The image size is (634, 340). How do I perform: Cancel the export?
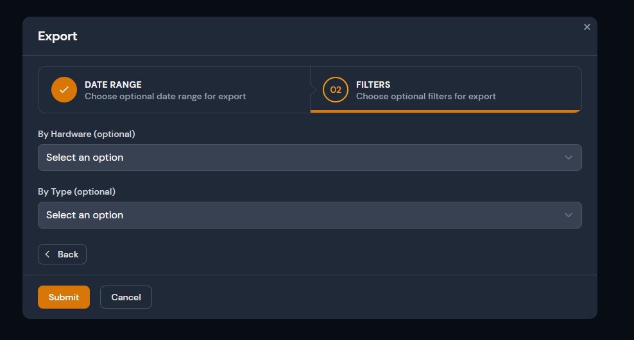pos(126,297)
